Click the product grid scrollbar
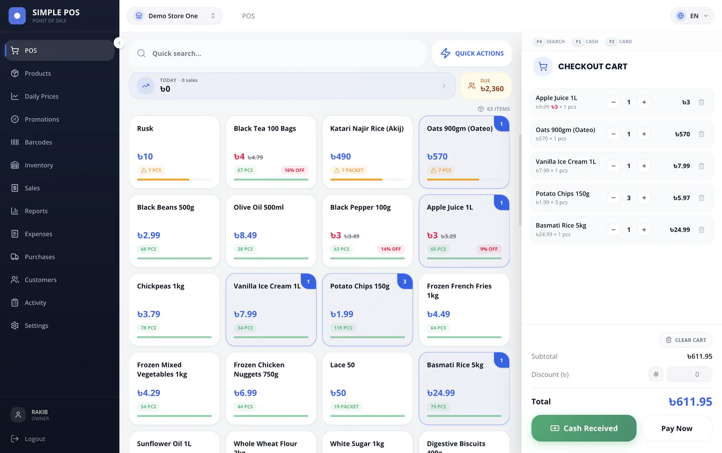This screenshot has width=722, height=453. [x=520, y=181]
